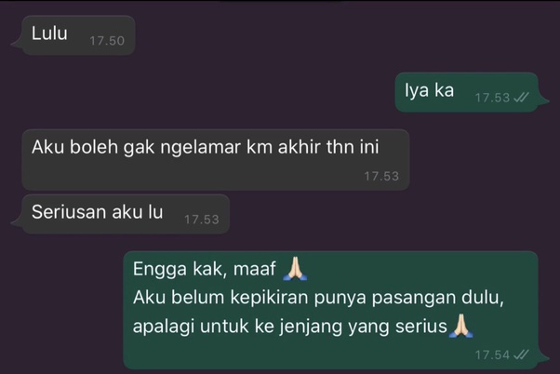
Task: Click the word 'ngelamar' in the message
Action: [200, 148]
